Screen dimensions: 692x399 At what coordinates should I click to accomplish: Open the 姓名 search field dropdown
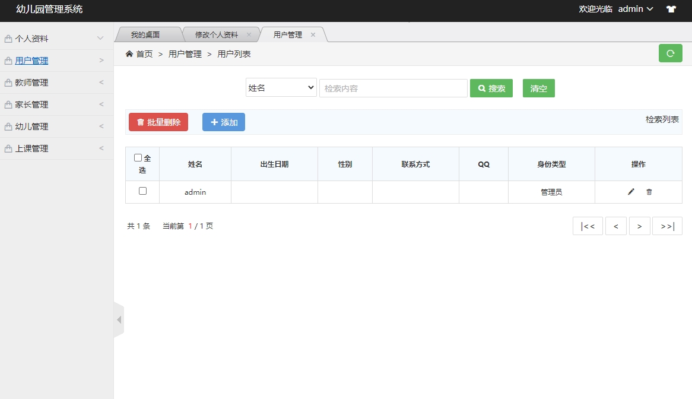click(281, 87)
